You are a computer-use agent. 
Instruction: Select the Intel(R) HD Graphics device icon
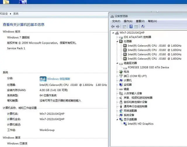125,124
